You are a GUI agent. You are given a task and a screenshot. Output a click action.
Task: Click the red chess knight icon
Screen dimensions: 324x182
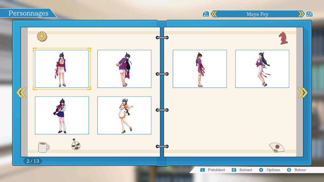283,38
